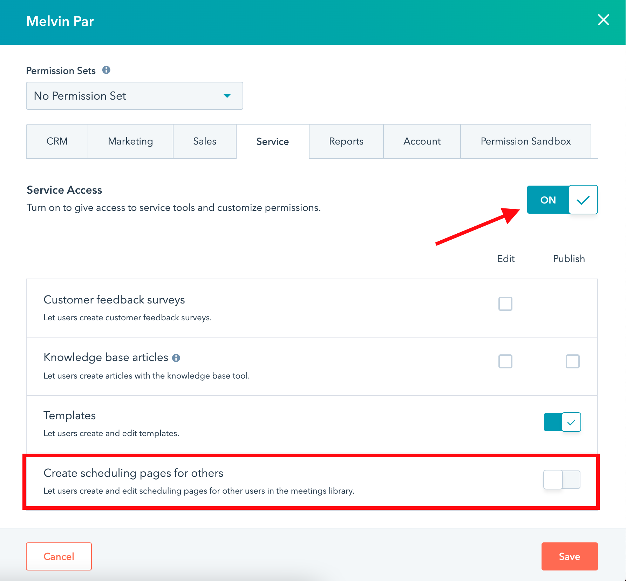
Task: Check Edit for Knowledge base articles
Action: click(505, 361)
